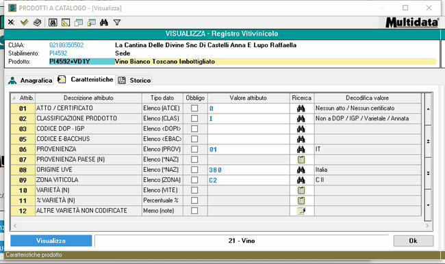
Task: Sort by the Attrib. column header
Action: (23, 98)
